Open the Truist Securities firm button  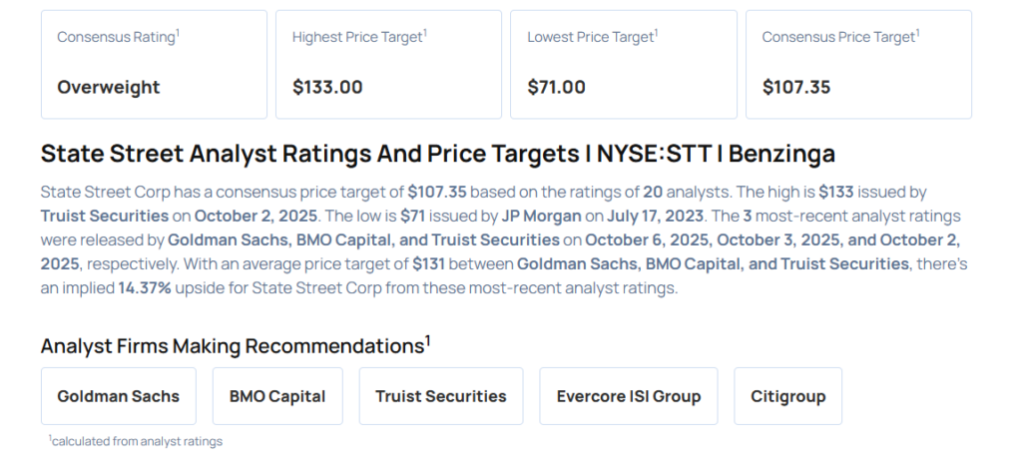(441, 396)
